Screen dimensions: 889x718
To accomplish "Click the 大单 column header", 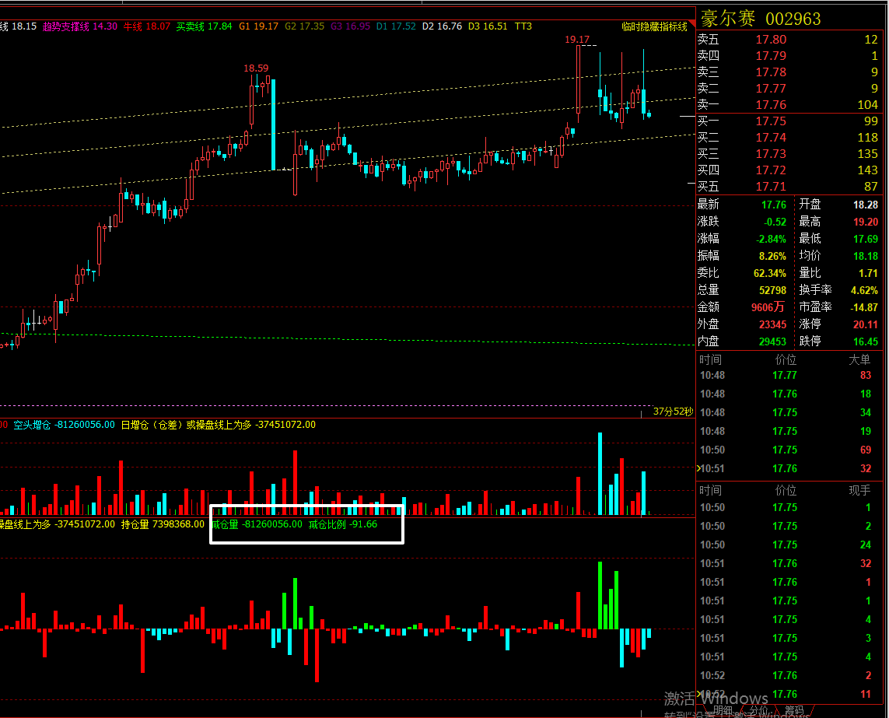I will tap(859, 359).
